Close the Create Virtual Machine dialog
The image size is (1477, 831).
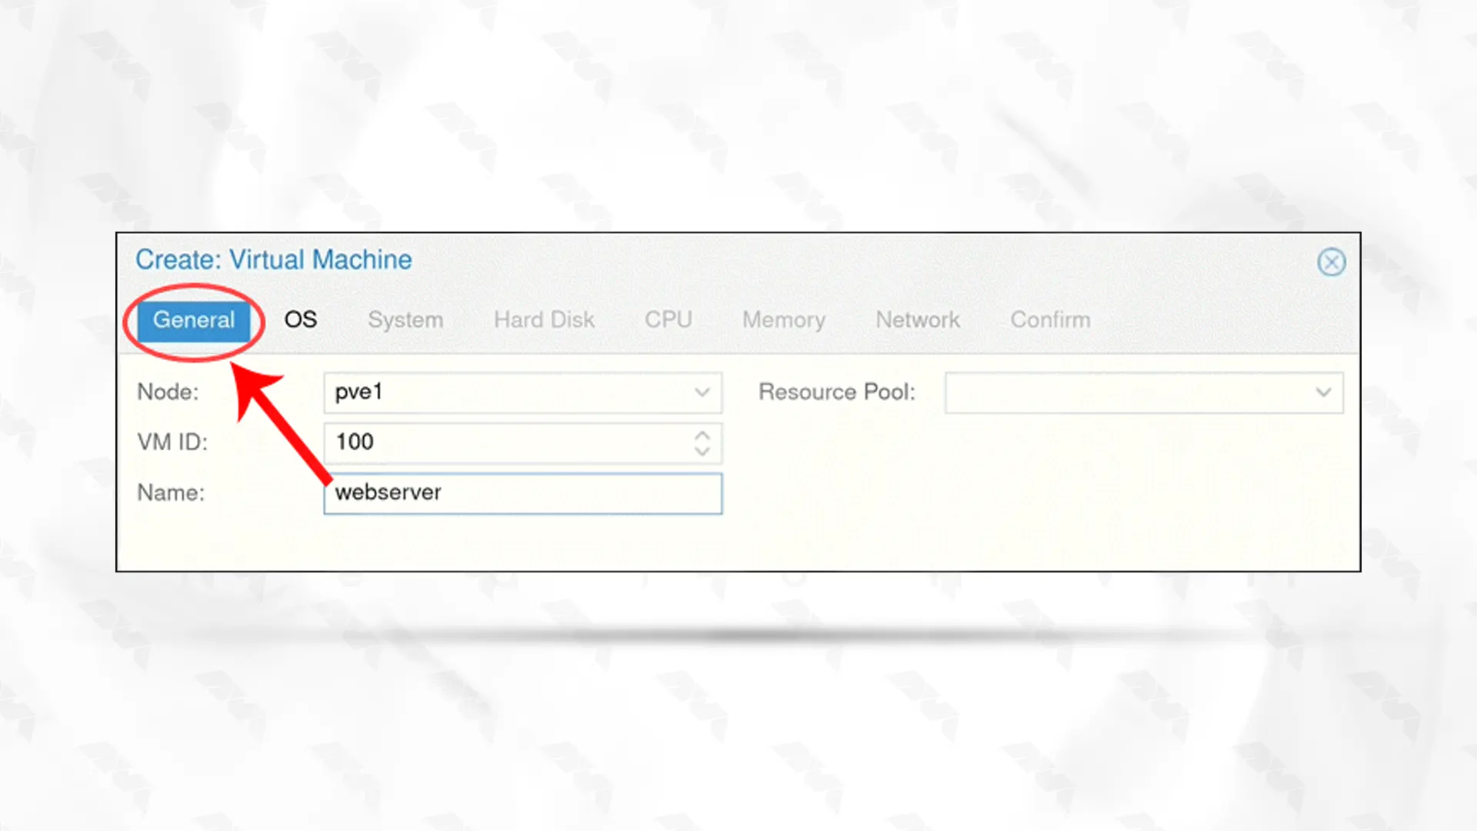[1331, 262]
